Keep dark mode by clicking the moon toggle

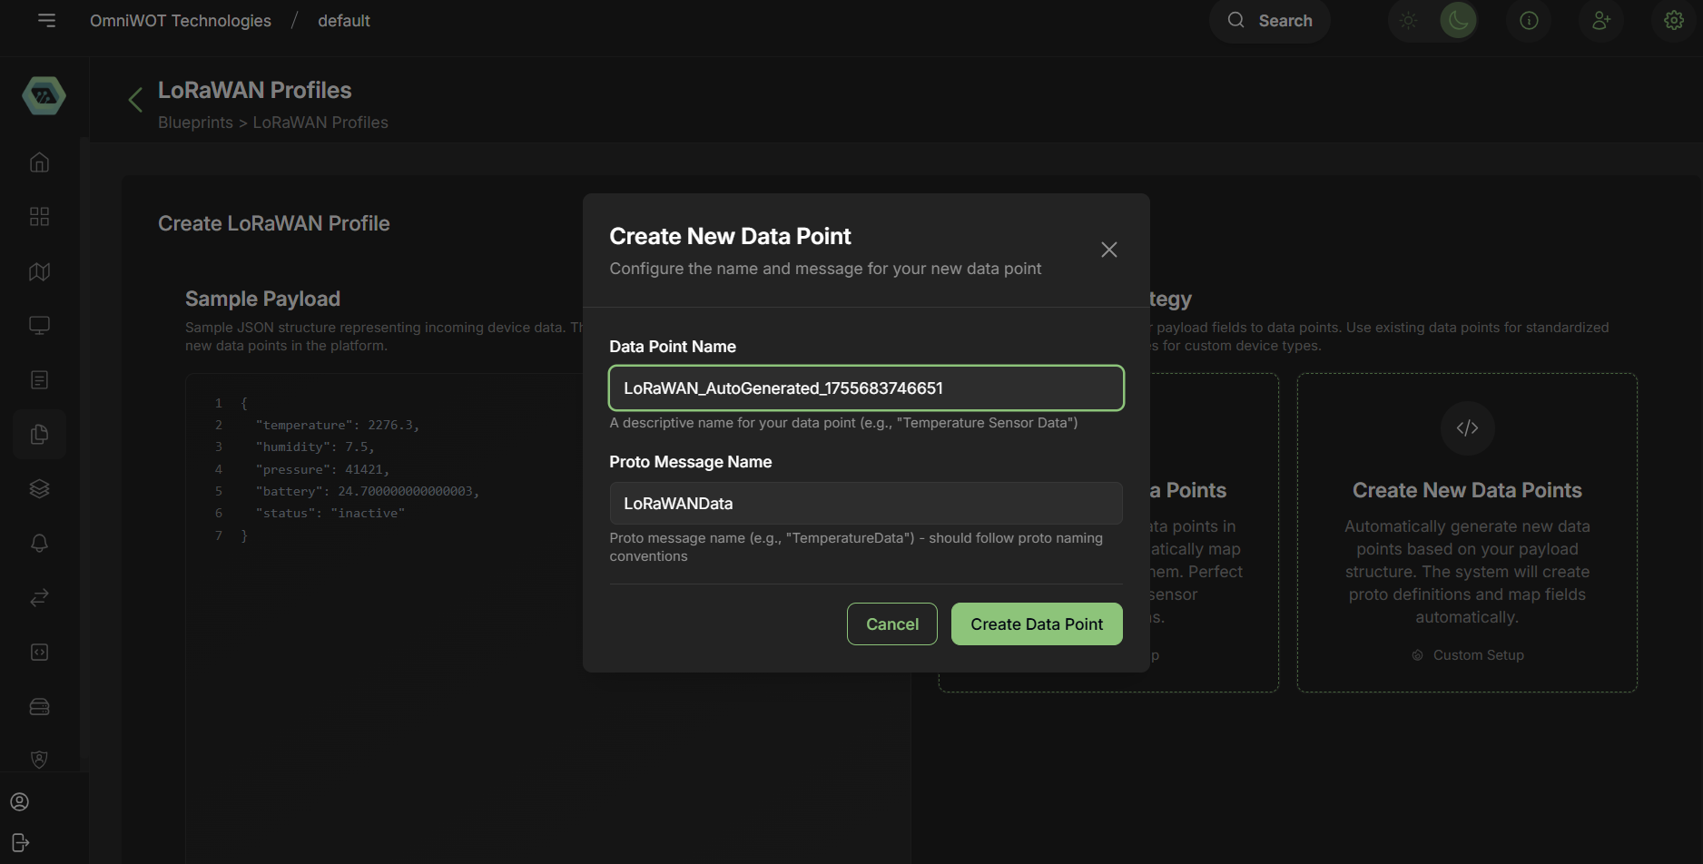point(1458,20)
